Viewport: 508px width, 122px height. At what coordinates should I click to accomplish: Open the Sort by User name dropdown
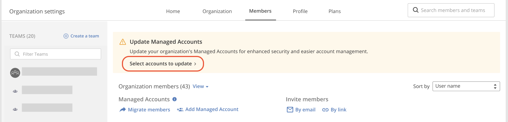pos(466,86)
